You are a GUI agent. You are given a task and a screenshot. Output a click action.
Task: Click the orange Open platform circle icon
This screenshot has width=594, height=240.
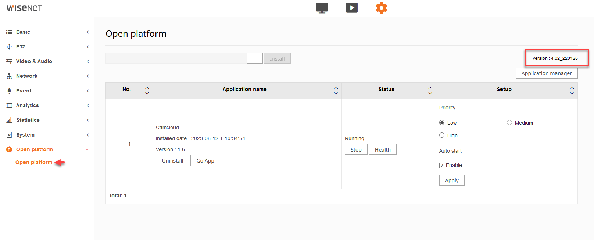coord(9,150)
